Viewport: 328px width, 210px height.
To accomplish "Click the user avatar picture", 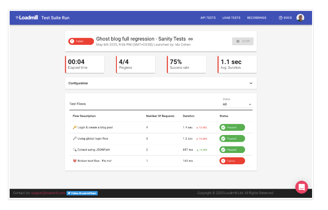I will click(x=300, y=18).
